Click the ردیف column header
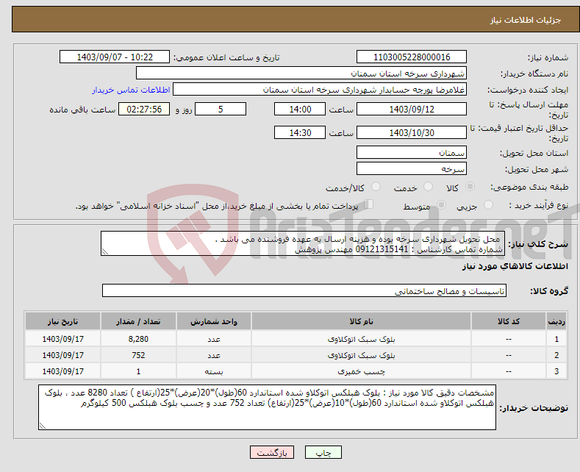Viewport: 580px width, 472px height. point(556,321)
